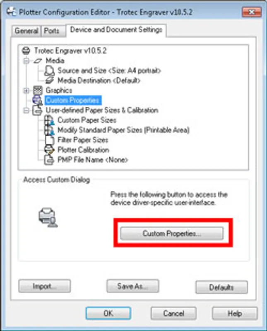The width and height of the screenshot is (267, 331).
Task: Click the Plotter Calibration icon
Action: point(49,150)
